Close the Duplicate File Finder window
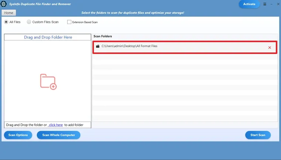This screenshot has width=281, height=160. coord(278,4)
